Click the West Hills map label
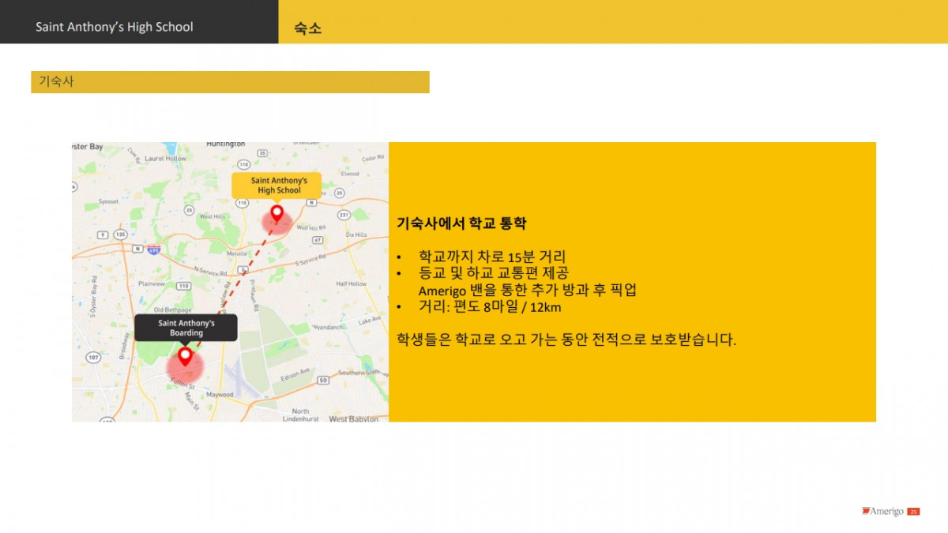Viewport: 948px width, 533px height. point(212,216)
